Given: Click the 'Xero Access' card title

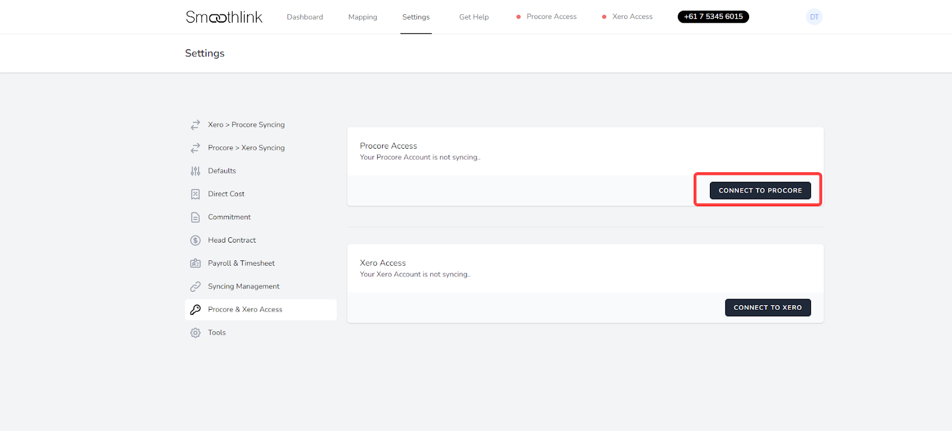Looking at the screenshot, I should [x=383, y=263].
